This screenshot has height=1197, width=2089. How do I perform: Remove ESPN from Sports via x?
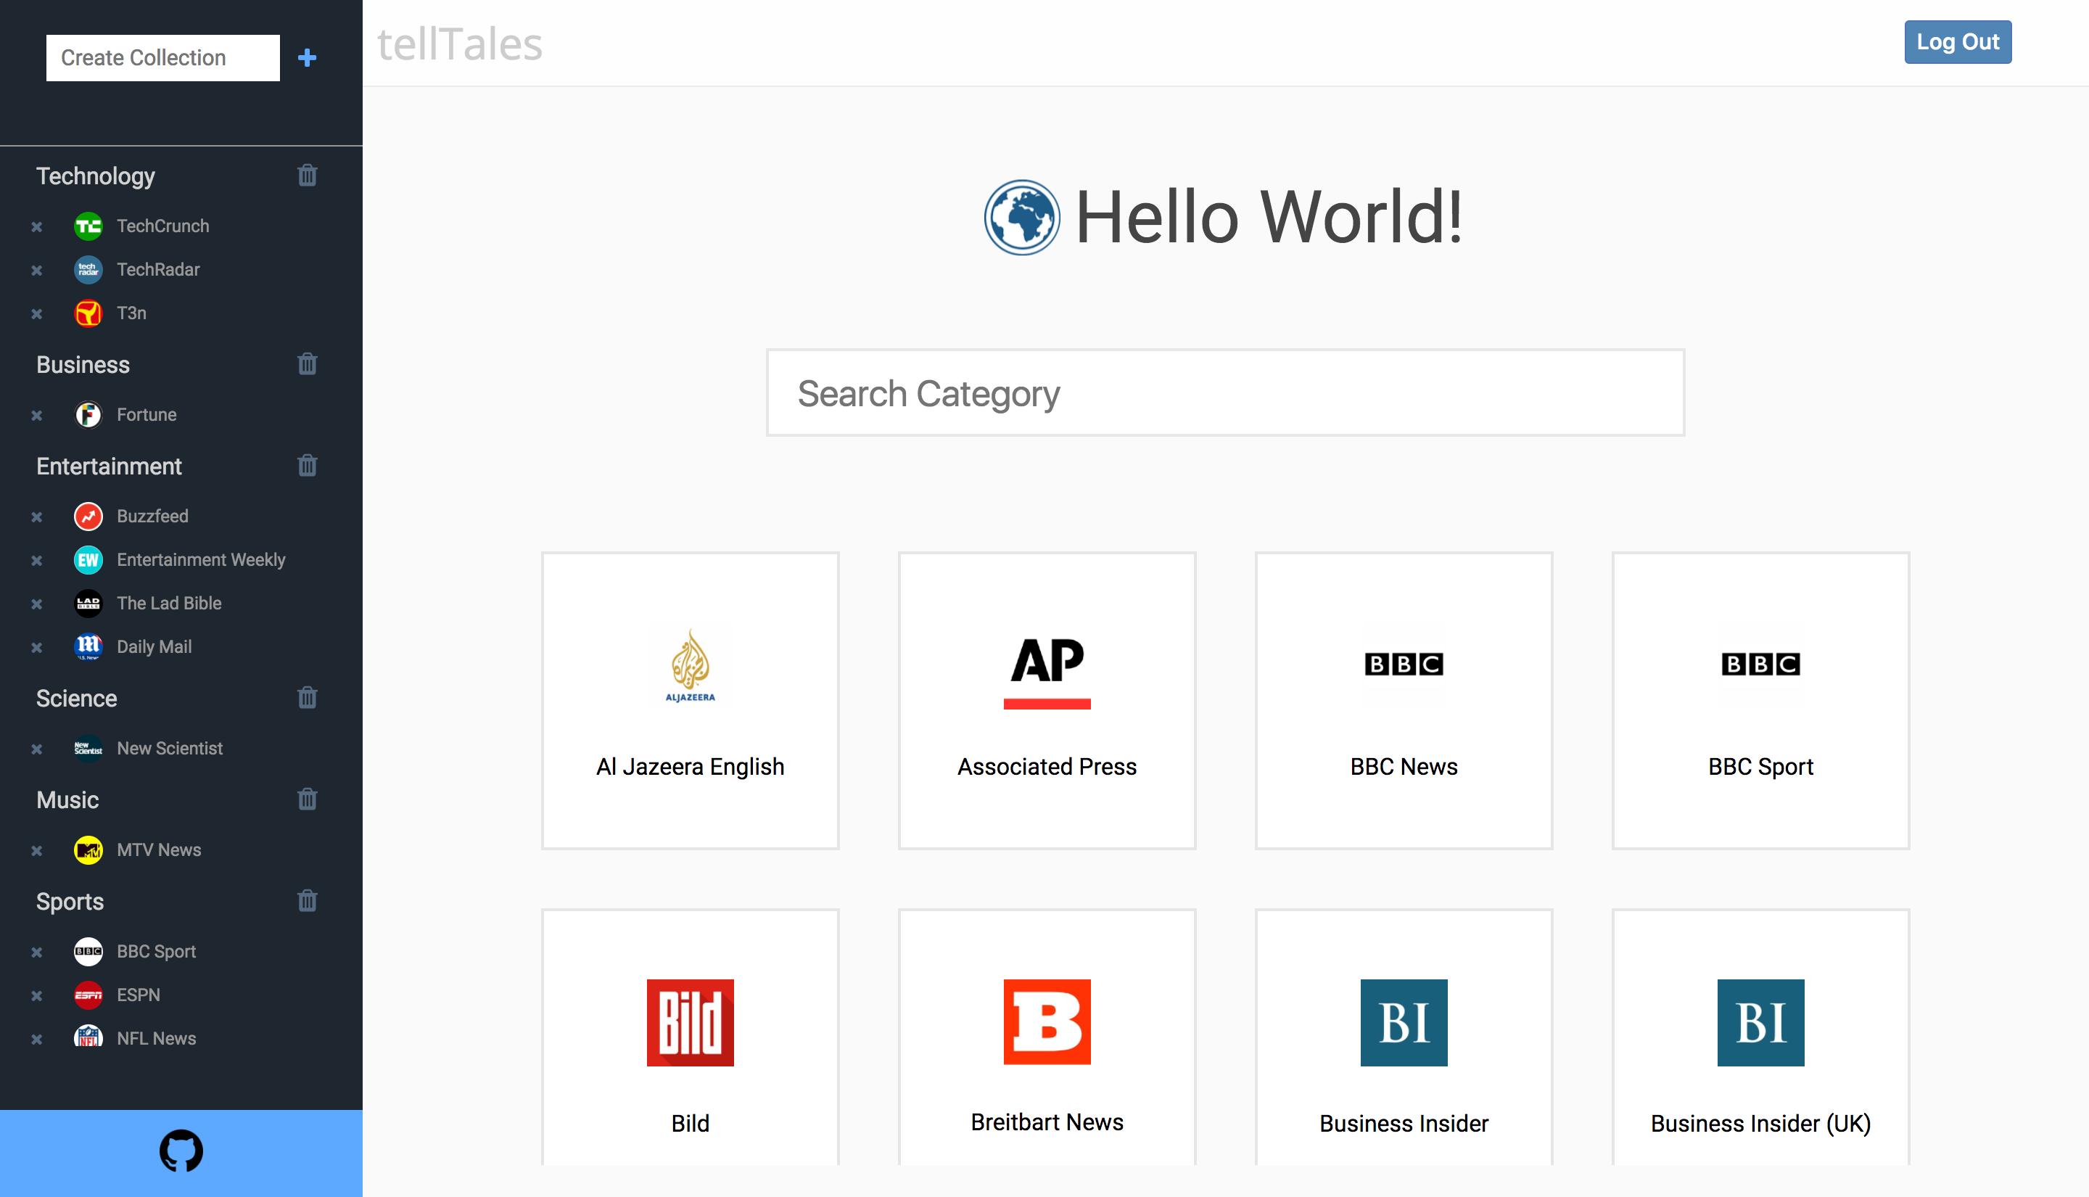(37, 995)
